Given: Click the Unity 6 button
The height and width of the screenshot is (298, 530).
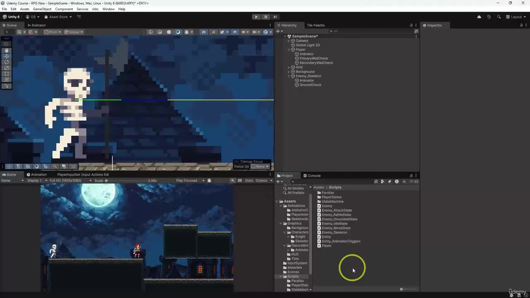Looking at the screenshot, I should pyautogui.click(x=11, y=17).
